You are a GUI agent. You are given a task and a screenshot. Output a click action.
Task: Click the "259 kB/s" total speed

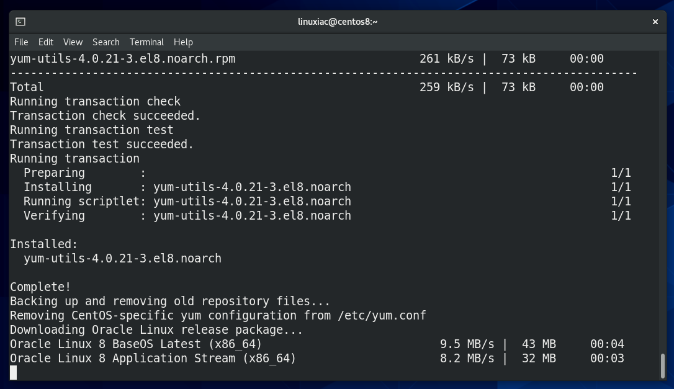pyautogui.click(x=447, y=87)
